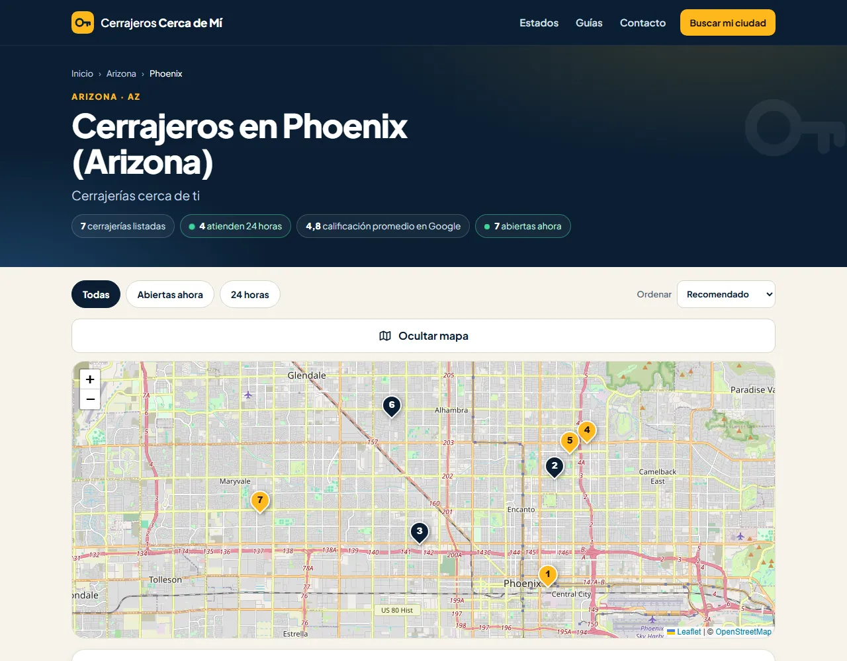Go to Guías in navigation
The image size is (847, 661).
(x=589, y=23)
